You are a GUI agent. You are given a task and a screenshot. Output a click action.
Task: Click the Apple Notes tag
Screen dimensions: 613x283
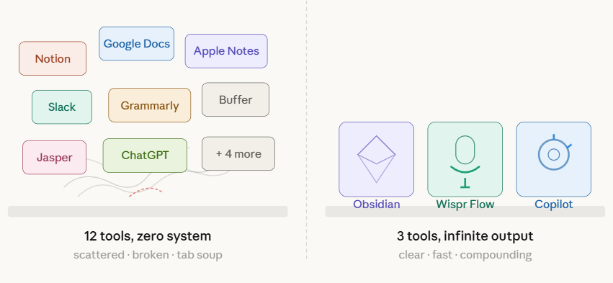[226, 51]
